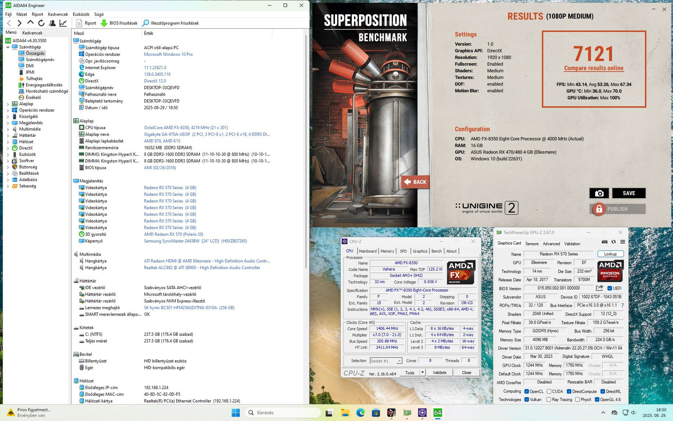Open GPU-Z hamburger menu

(623, 242)
